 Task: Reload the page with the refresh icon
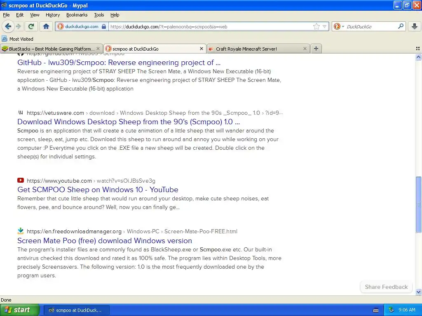31,26
